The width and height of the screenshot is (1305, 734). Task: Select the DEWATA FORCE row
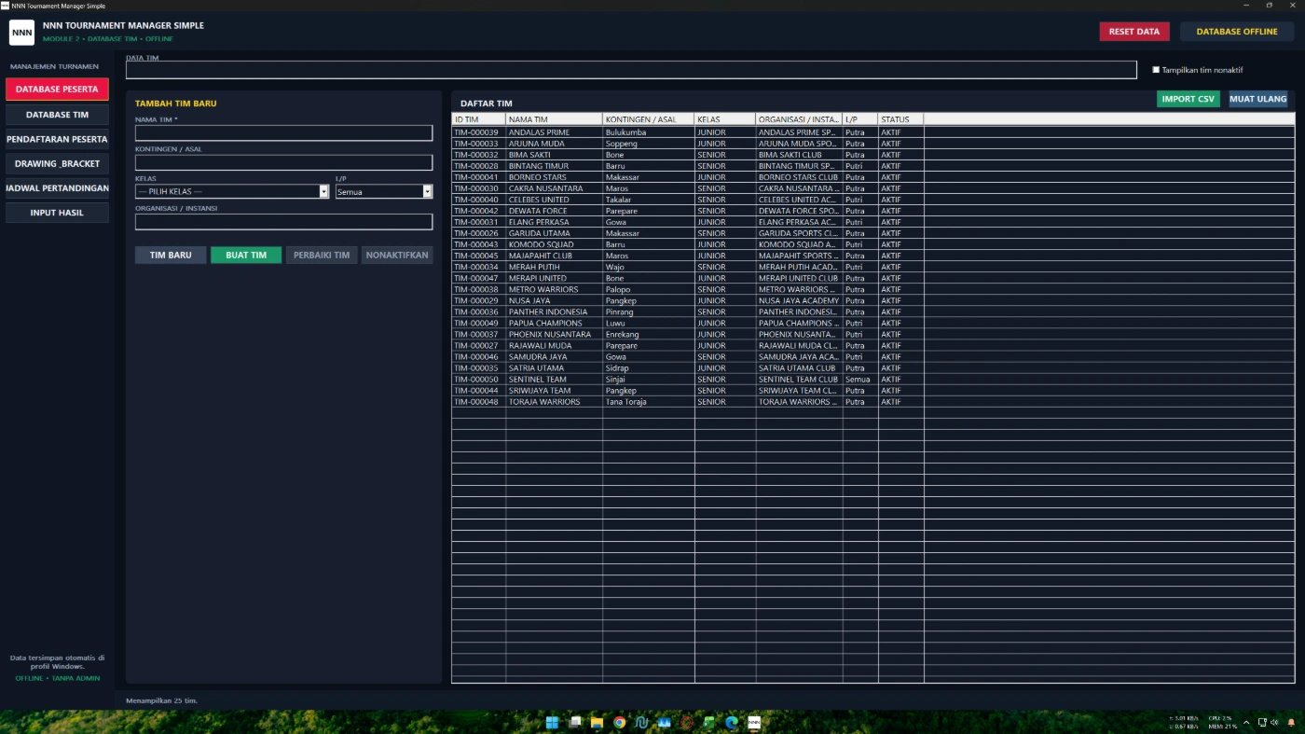pos(873,211)
